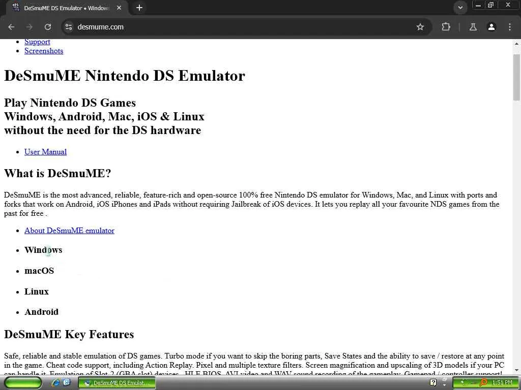This screenshot has width=521, height=390.
Task: Open Chrome's three-dot menu
Action: (510, 27)
